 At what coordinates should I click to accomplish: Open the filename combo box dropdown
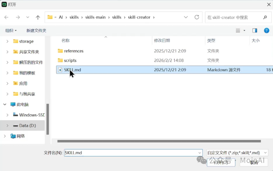coord(200,153)
